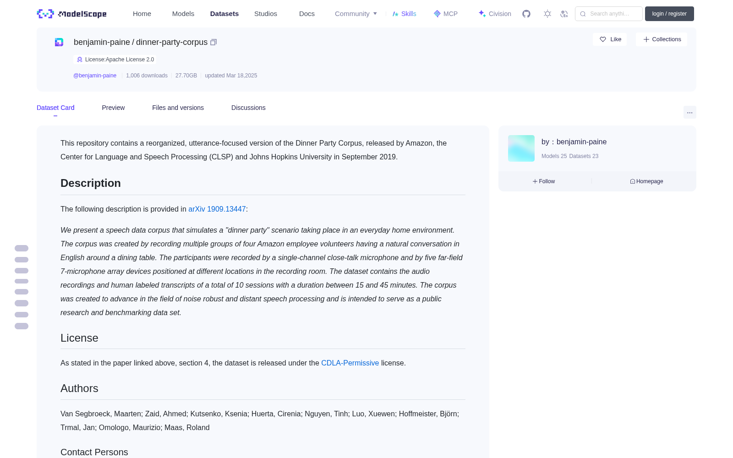
Task: Click the Contact Persons heading
Action: (94, 452)
